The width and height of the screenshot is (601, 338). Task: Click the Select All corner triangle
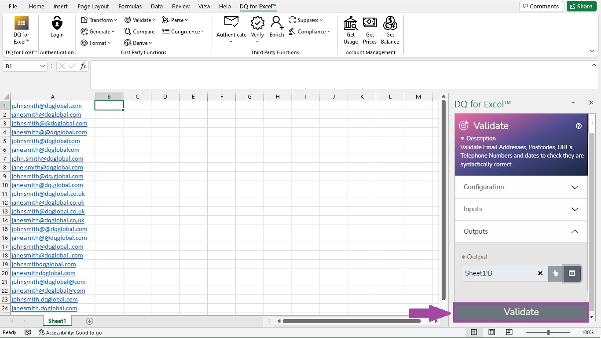pos(5,96)
